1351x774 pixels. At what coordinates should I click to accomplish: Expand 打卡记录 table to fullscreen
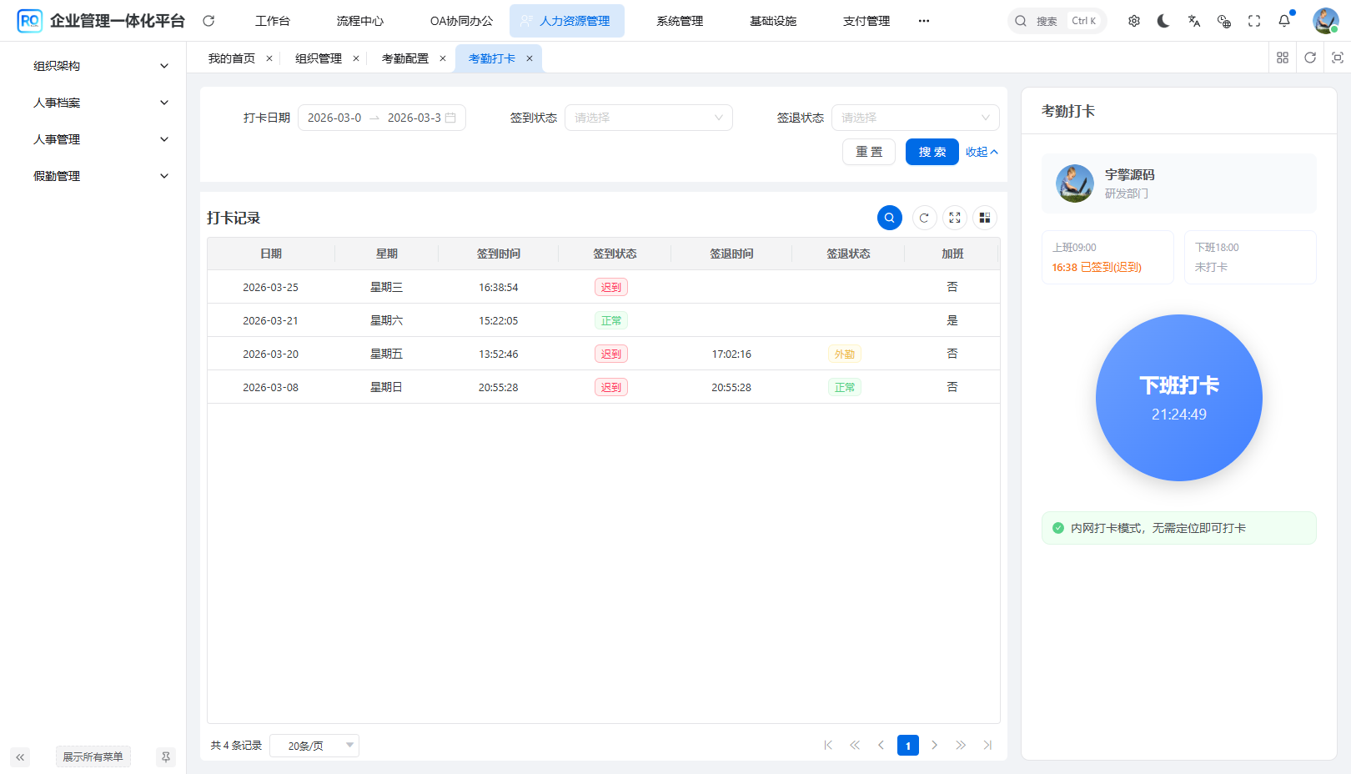pos(954,218)
